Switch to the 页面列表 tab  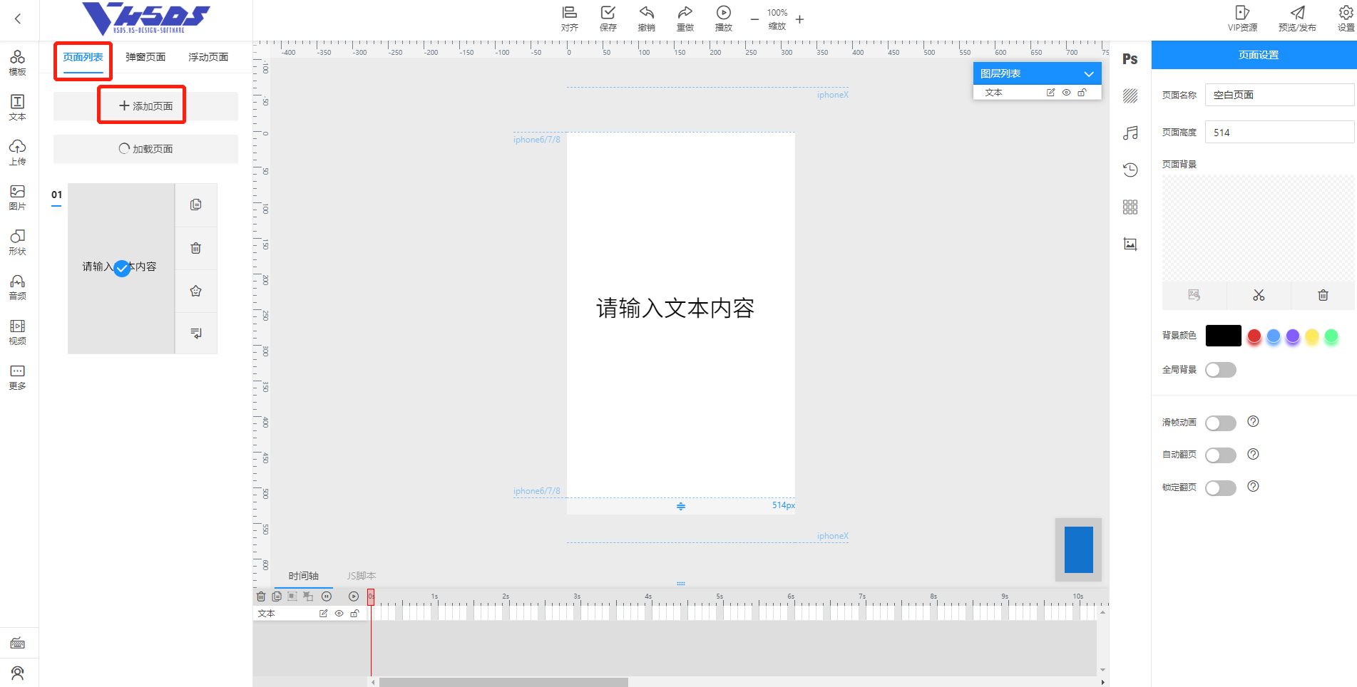click(x=83, y=57)
